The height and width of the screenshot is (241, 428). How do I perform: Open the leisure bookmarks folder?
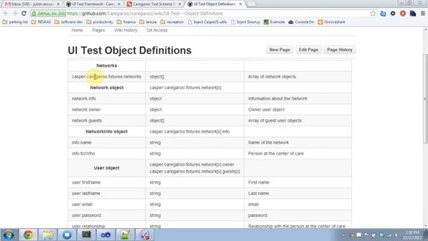click(x=148, y=22)
